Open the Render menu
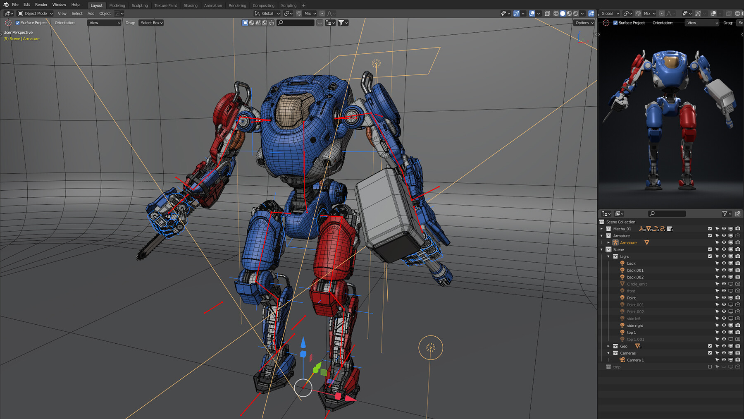The image size is (744, 419). point(41,5)
